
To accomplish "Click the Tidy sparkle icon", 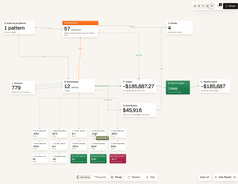I will click(147, 177).
